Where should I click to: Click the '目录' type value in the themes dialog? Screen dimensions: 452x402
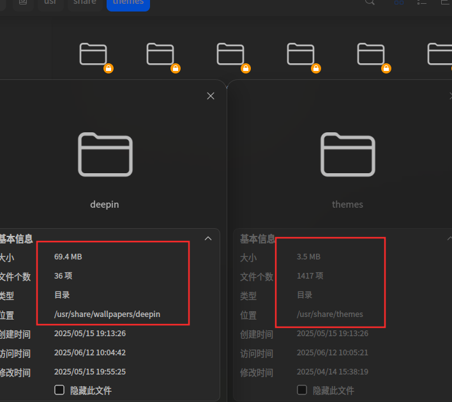pyautogui.click(x=305, y=295)
